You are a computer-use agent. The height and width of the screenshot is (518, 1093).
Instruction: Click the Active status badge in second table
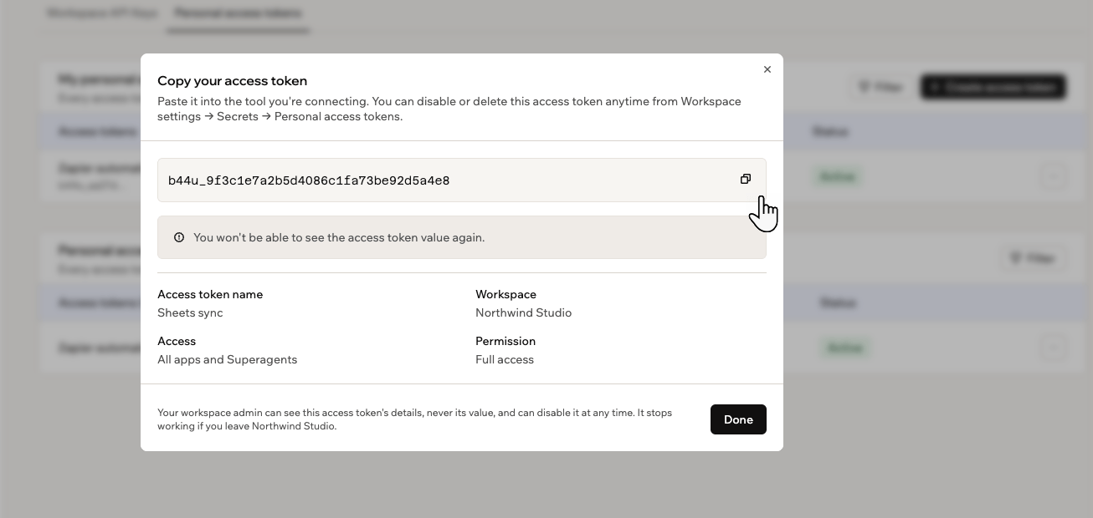point(844,348)
